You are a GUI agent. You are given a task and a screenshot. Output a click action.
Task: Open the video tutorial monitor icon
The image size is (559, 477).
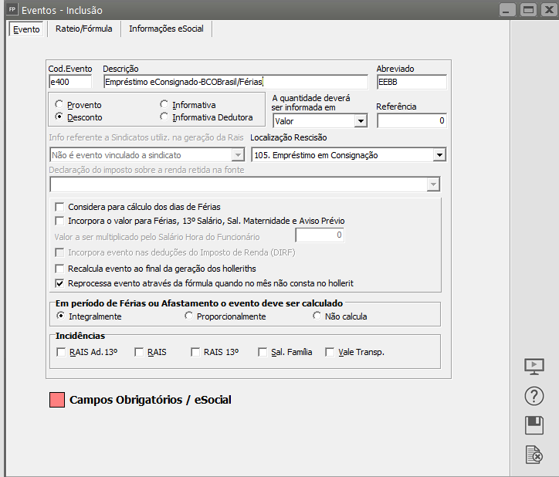pyautogui.click(x=534, y=366)
